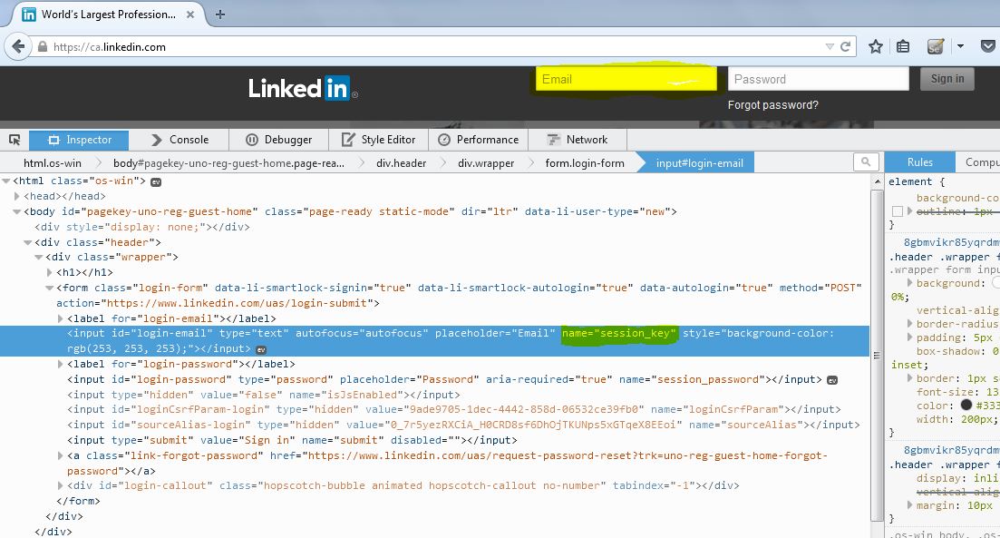The image size is (1000, 538).
Task: Click the back navigation arrow
Action: (x=16, y=45)
